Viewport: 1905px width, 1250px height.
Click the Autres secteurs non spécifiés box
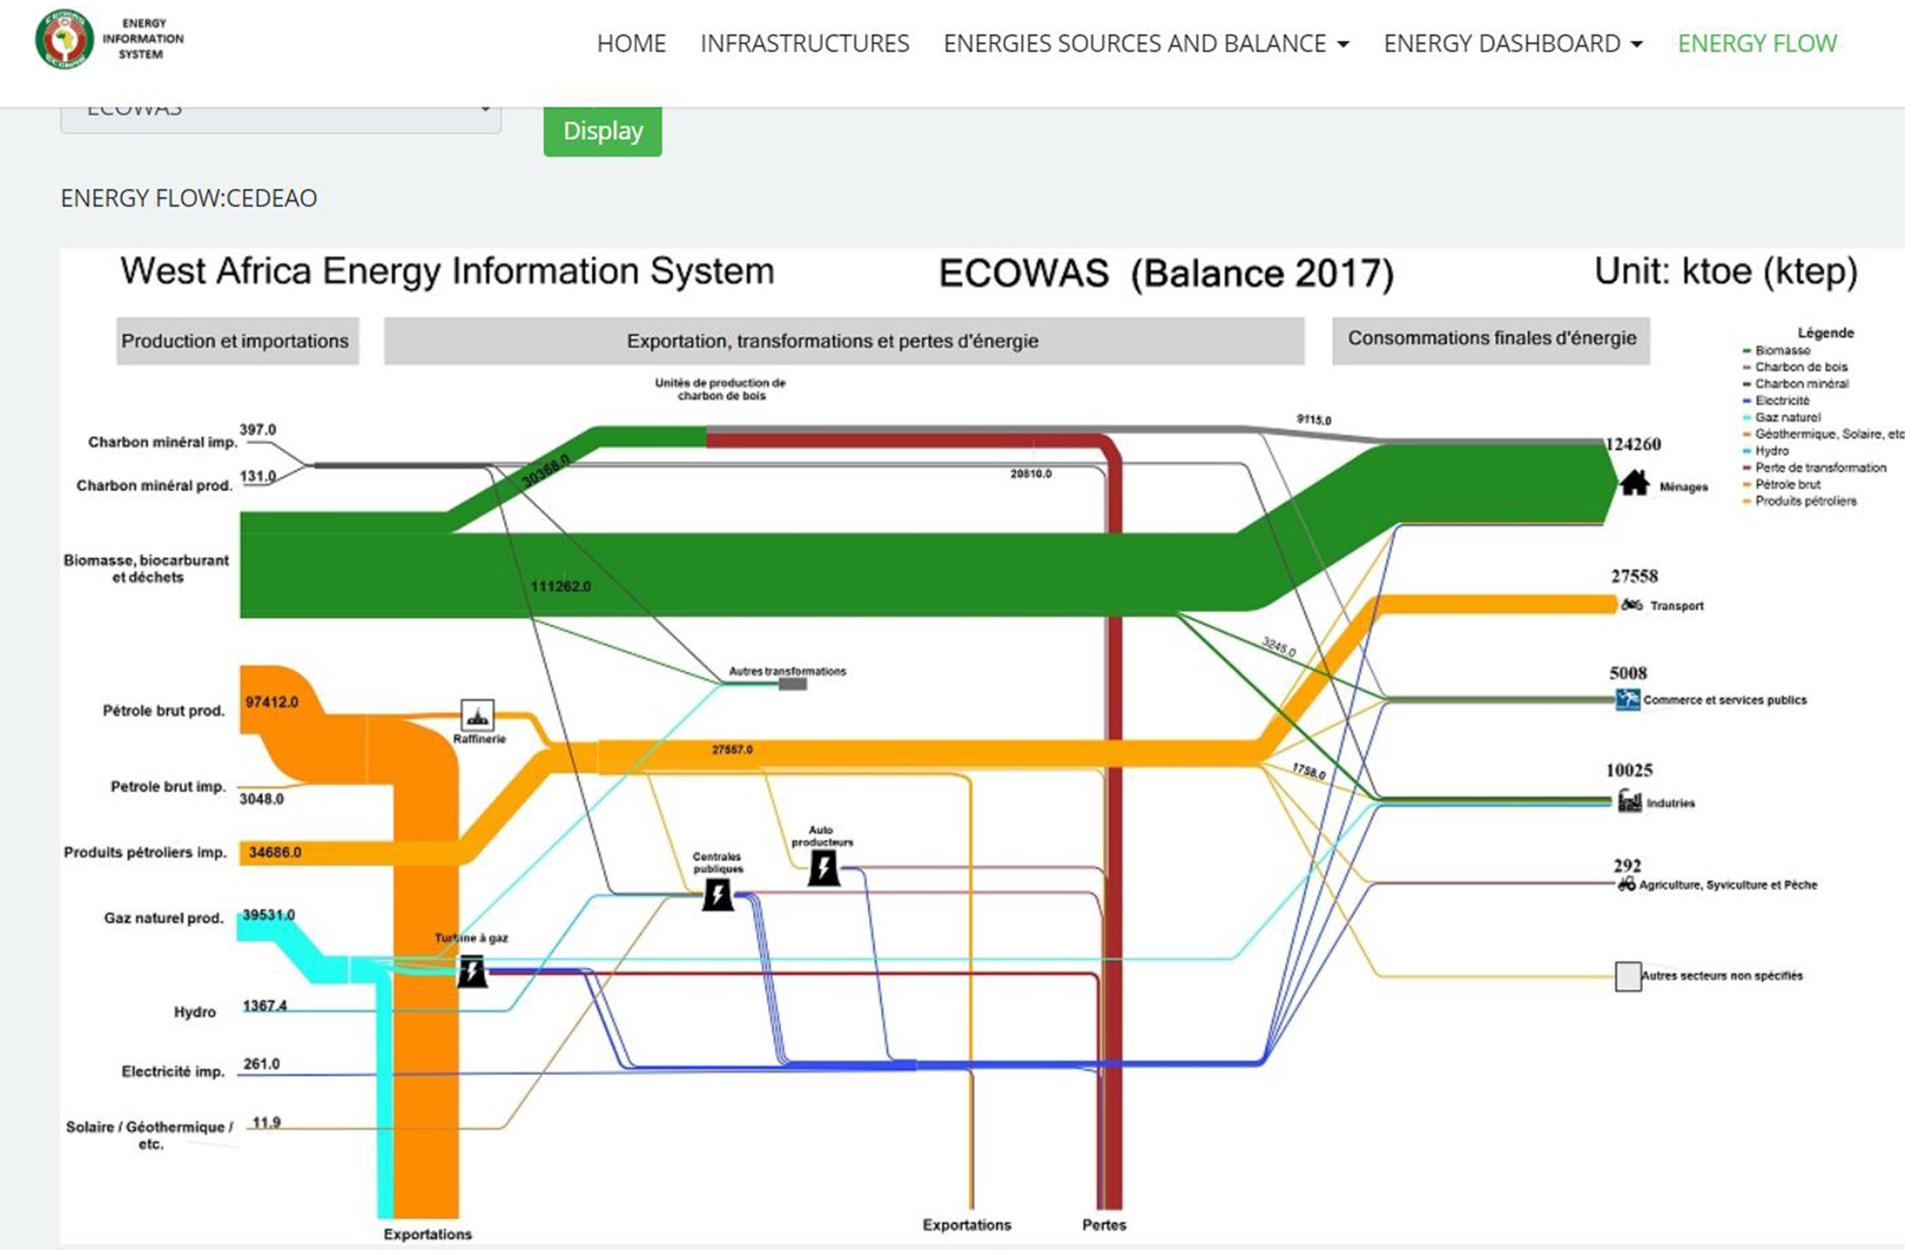pos(1628,977)
